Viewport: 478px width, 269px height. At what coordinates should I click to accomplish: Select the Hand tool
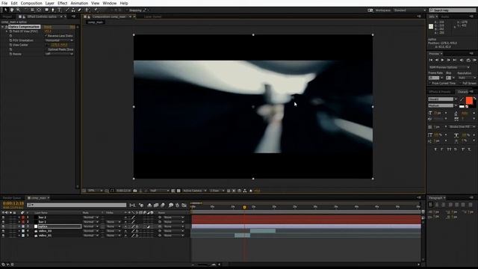click(12, 10)
